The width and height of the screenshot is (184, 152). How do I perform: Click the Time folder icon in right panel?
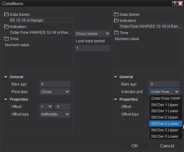[x=116, y=33]
